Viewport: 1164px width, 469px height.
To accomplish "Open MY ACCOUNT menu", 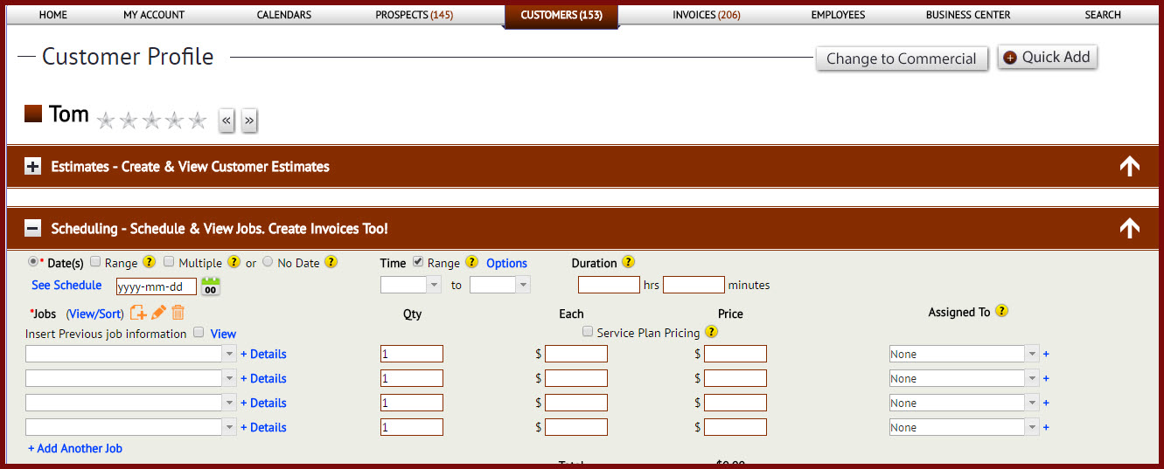I will click(x=154, y=15).
